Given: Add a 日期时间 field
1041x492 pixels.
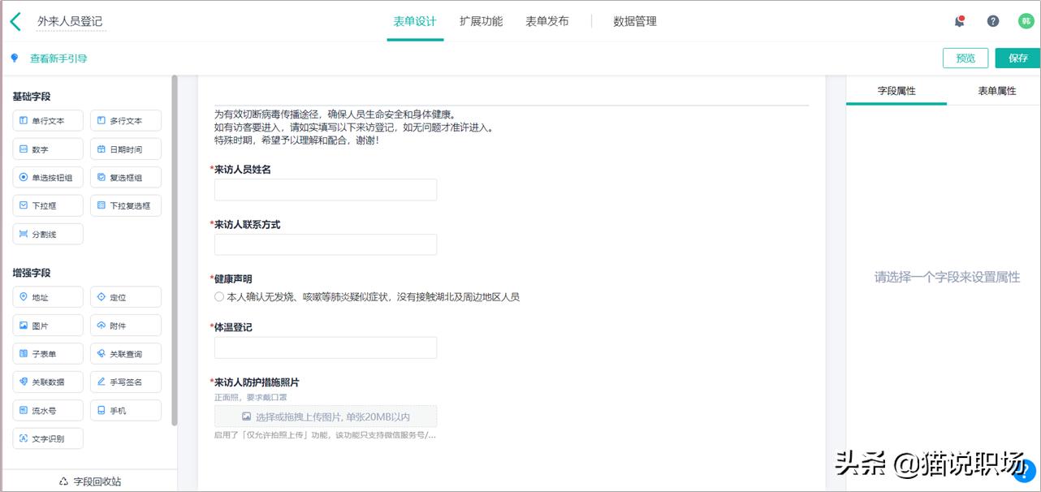Looking at the screenshot, I should [x=125, y=149].
